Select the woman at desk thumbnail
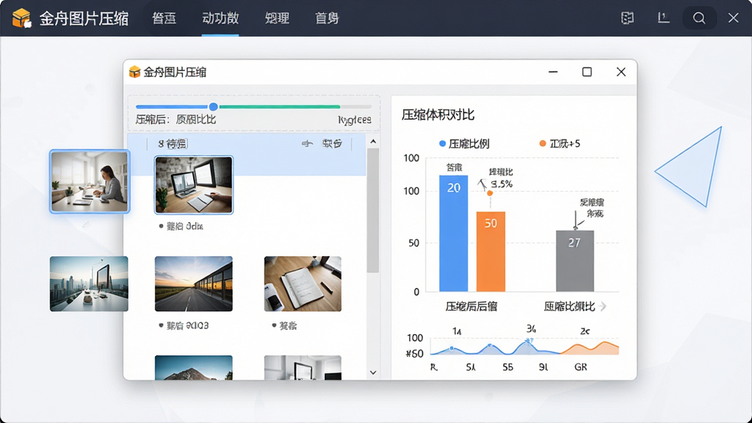Image resolution: width=752 pixels, height=423 pixels. pos(90,181)
